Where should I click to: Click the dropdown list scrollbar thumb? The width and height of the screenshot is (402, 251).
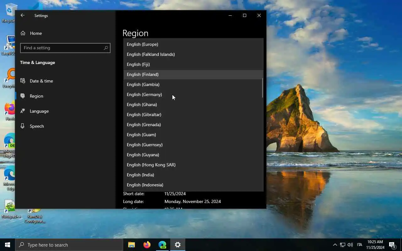coord(262,88)
